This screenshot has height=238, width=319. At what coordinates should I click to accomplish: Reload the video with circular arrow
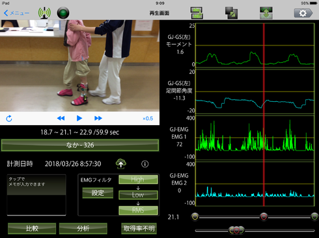coord(9,119)
